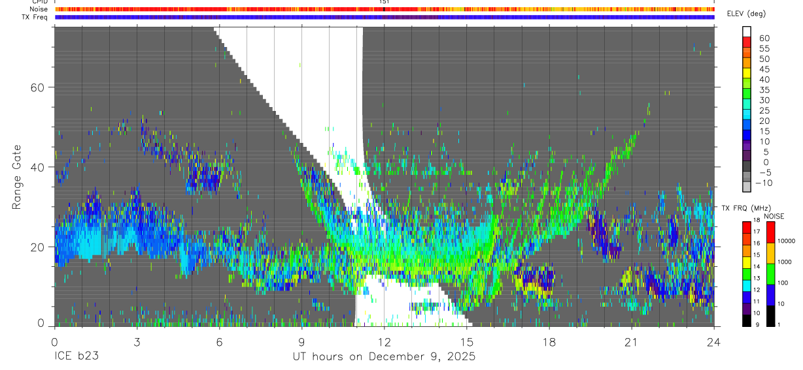Click the "-10" value on ELEV scale

coord(763,183)
